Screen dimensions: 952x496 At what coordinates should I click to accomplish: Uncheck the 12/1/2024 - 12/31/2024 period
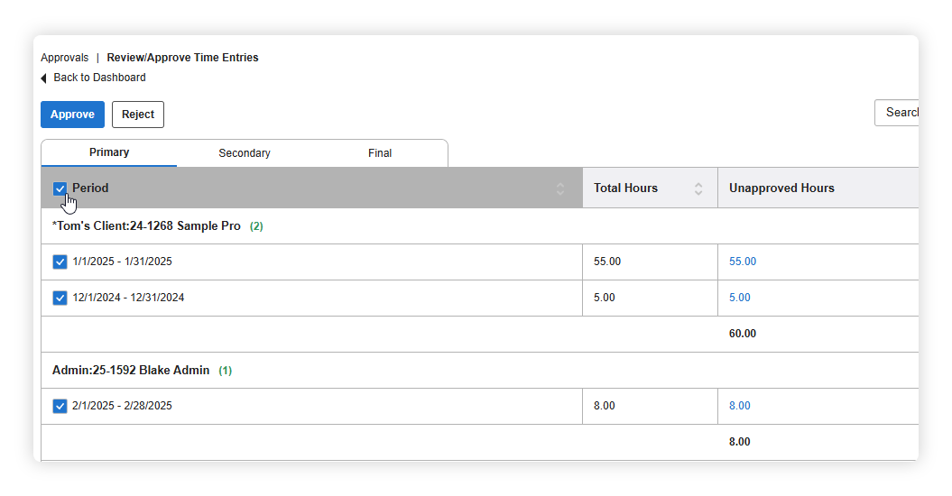tap(60, 299)
